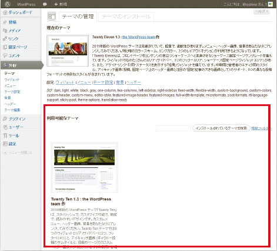Click the Links chain icon
Image resolution: width=277 pixels, height=251 pixels.
pyautogui.click(x=5, y=39)
